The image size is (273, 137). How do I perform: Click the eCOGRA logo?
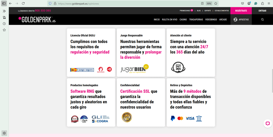click(100, 121)
